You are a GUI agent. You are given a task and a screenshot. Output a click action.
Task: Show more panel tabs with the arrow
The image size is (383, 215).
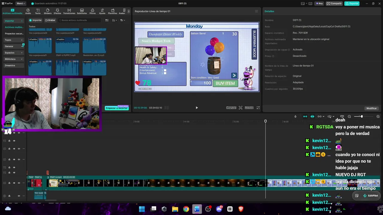(x=129, y=11)
